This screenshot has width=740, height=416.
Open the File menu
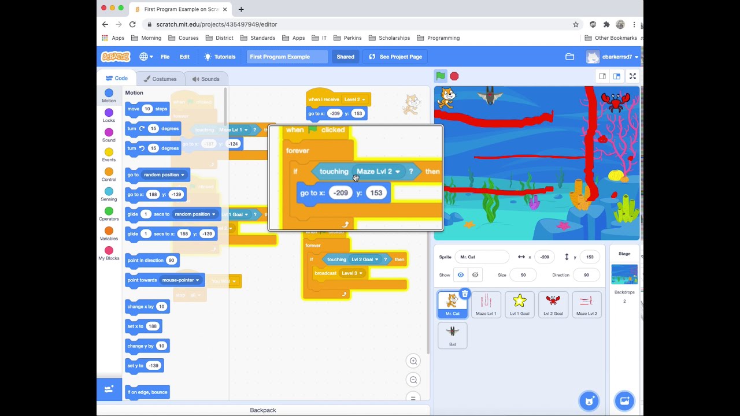coord(165,57)
